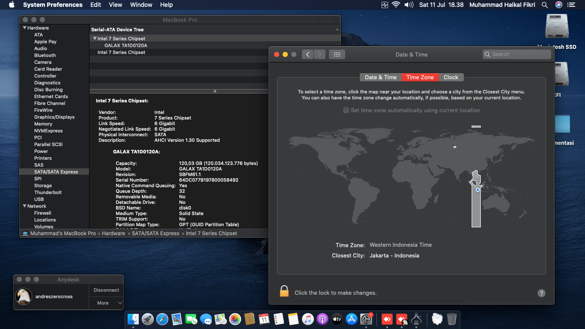Activate Siri from the menu bar
585x329 pixels.
pyautogui.click(x=559, y=5)
